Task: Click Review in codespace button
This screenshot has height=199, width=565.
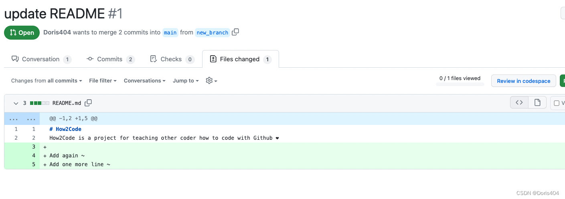Action: [523, 81]
